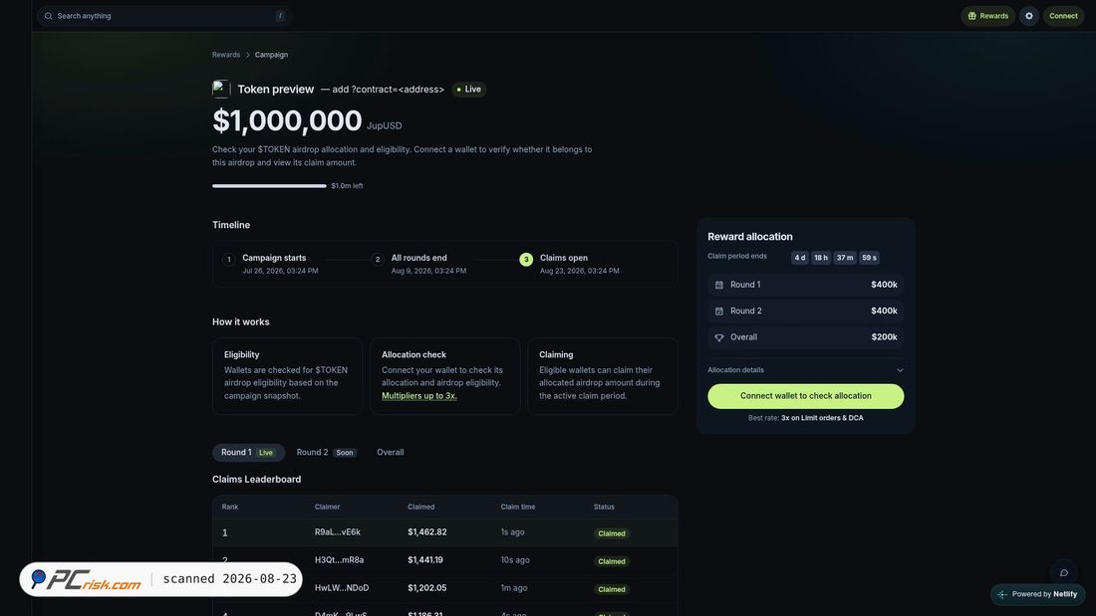The width and height of the screenshot is (1096, 616).
Task: Click the $1,462.82 claimed amount
Action: [427, 532]
